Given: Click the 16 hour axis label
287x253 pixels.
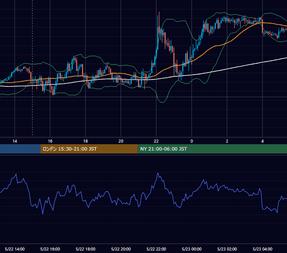Looking at the screenshot, I should point(50,141).
